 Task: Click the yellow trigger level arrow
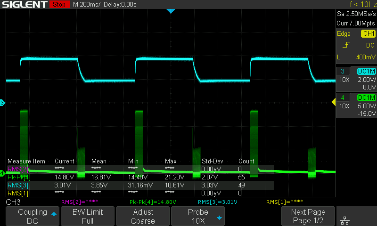[334, 102]
